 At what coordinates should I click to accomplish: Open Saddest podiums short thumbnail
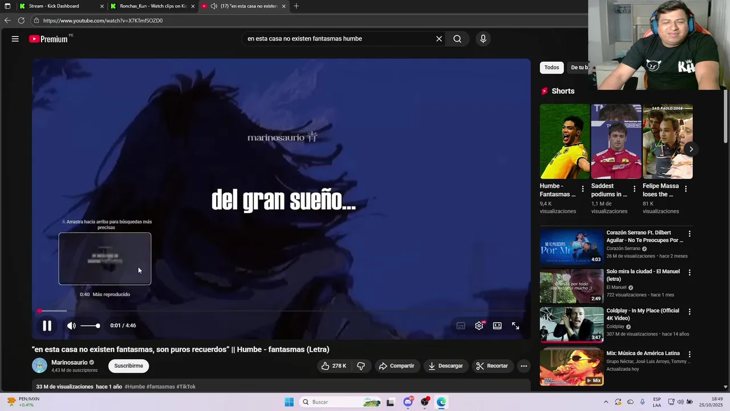point(616,141)
